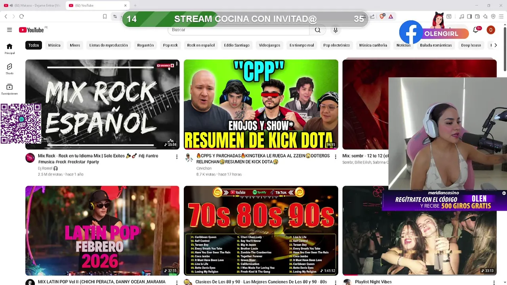Screen dimensions: 507x285
Task: Open the browser main hamburger menu
Action: (501, 16)
